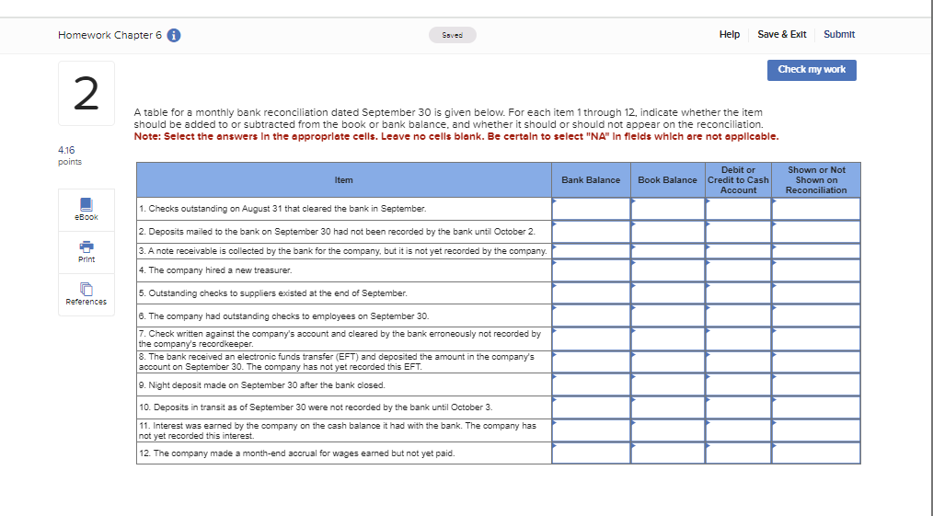Open Shown on Reconciliation dropdown for item 4
The width and height of the screenshot is (933, 516).
click(x=816, y=269)
